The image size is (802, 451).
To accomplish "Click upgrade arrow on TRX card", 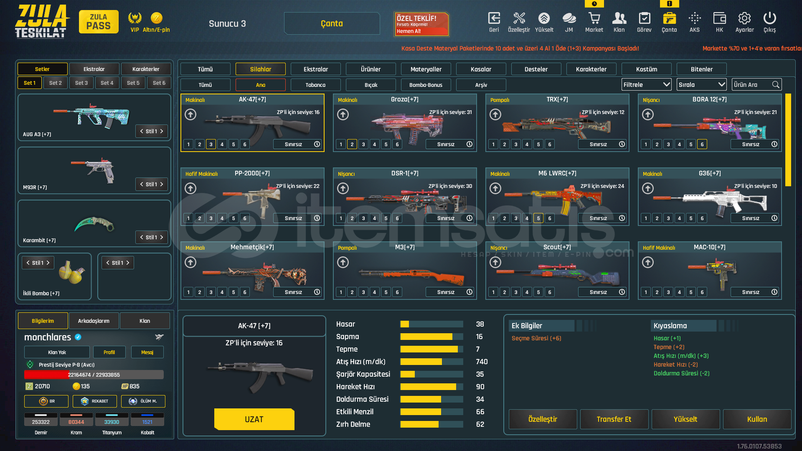I will [x=495, y=114].
